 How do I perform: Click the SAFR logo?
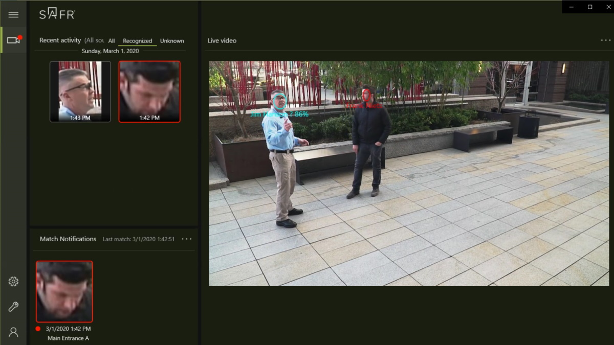coord(56,14)
